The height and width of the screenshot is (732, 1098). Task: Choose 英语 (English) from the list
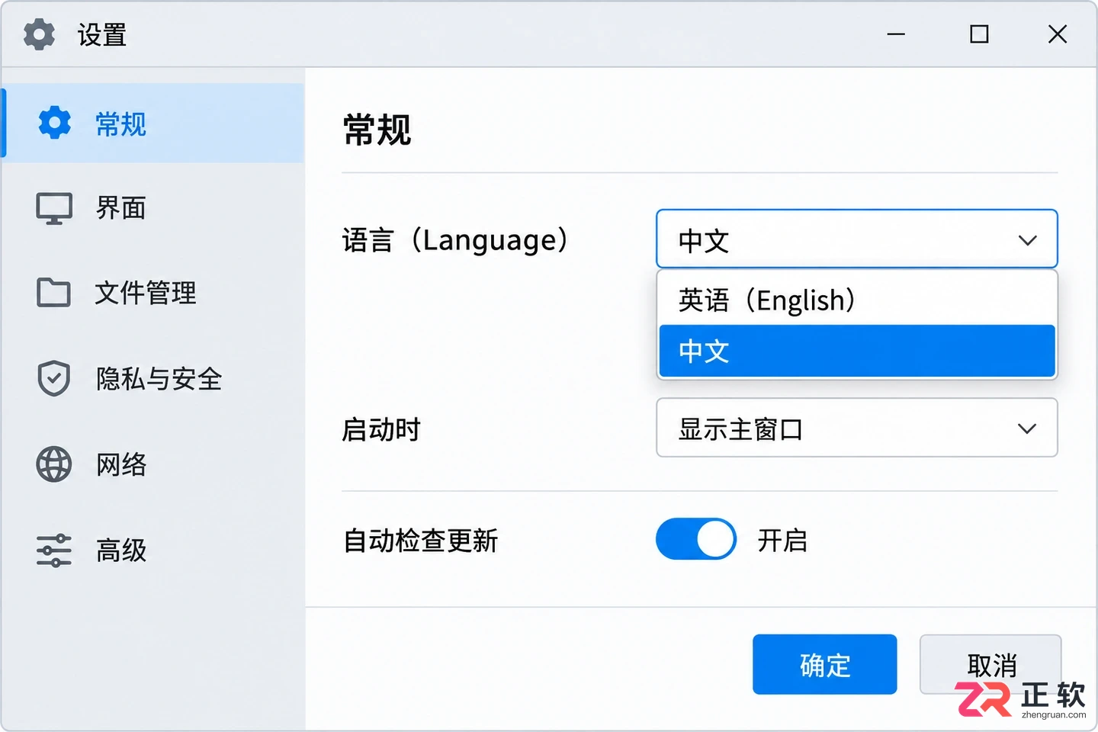pyautogui.click(x=857, y=300)
